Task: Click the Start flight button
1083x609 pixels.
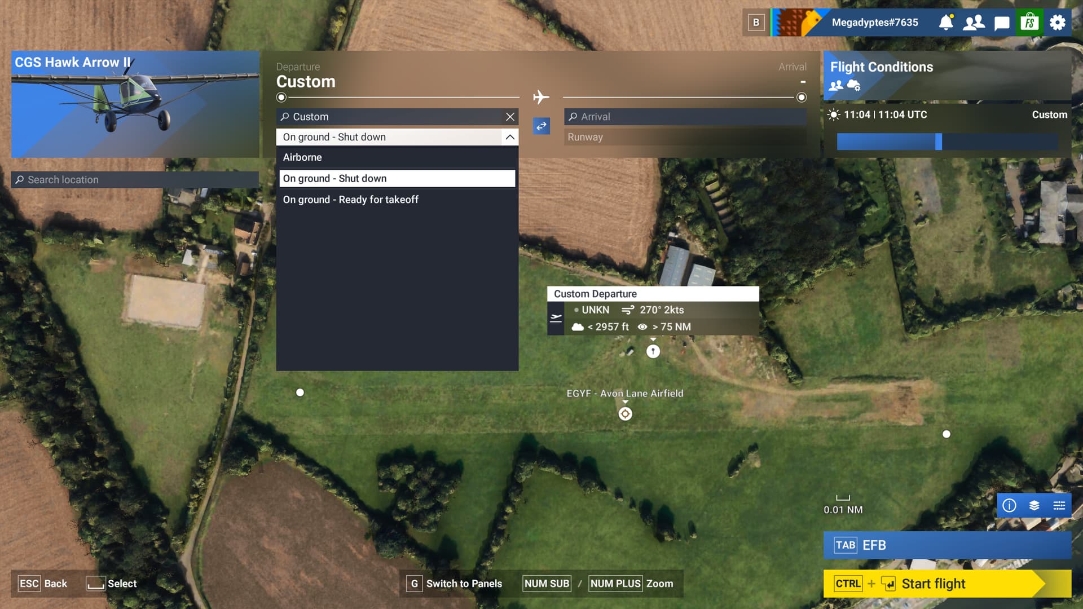Action: [947, 584]
